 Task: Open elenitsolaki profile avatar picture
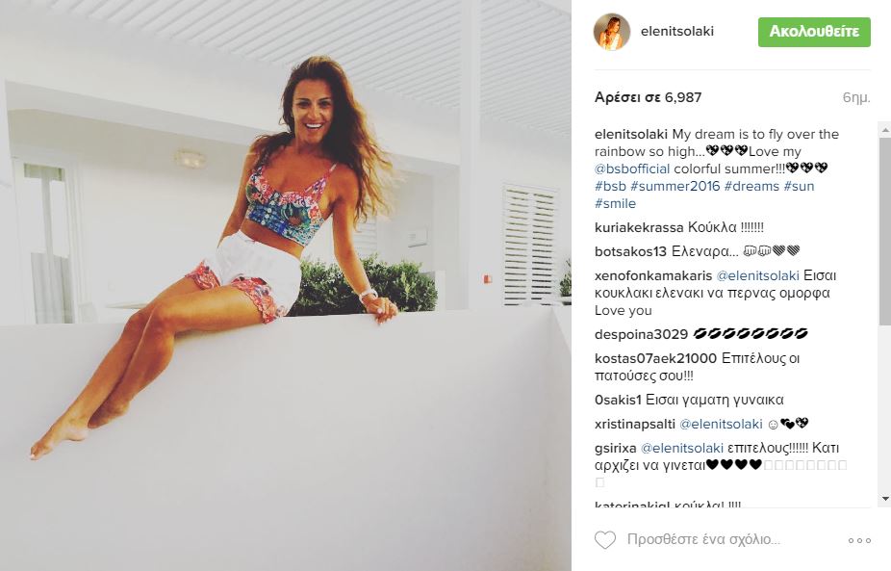pos(612,32)
